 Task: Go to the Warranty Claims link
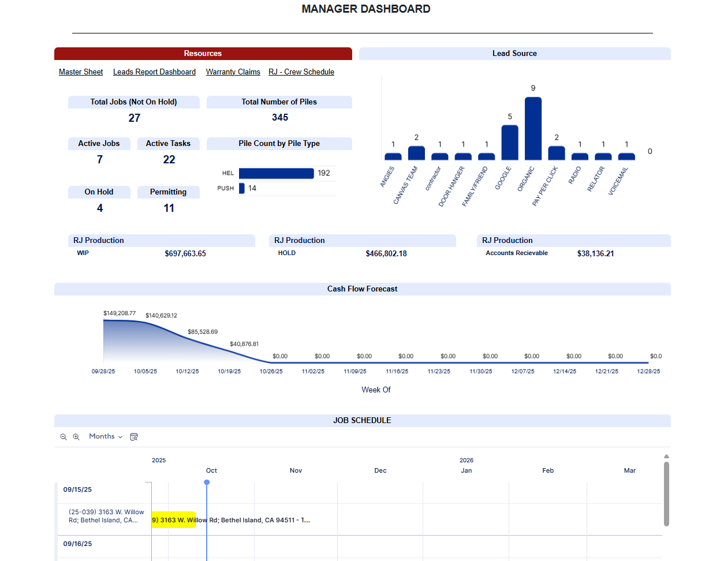[233, 72]
